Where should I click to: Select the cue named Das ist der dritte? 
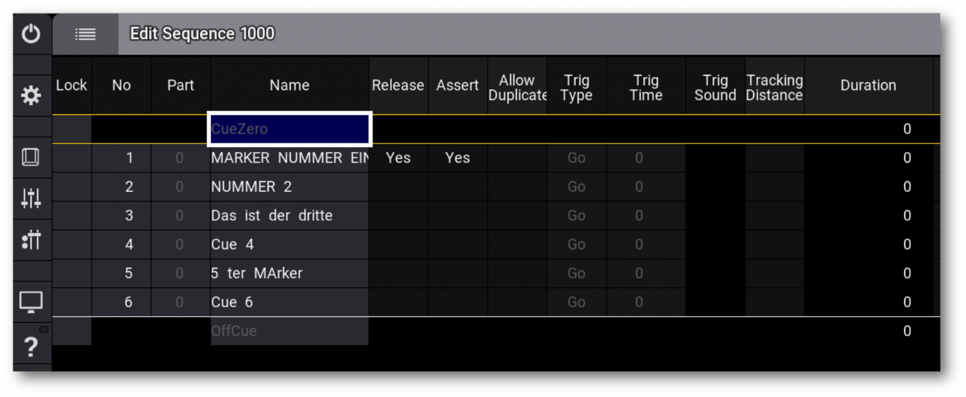tap(289, 216)
